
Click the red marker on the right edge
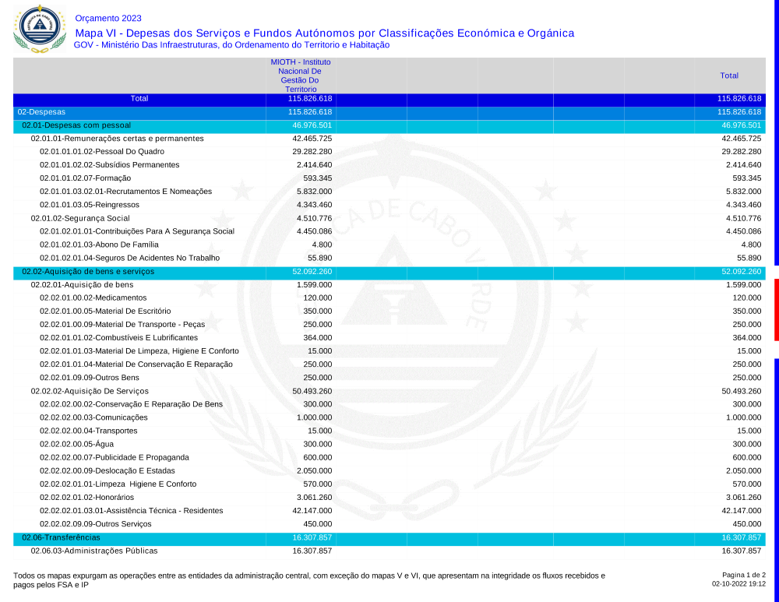(776, 309)
